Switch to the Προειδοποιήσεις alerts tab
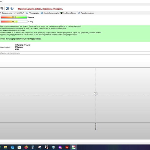Screen dimensions: 150x150 click(86, 13)
